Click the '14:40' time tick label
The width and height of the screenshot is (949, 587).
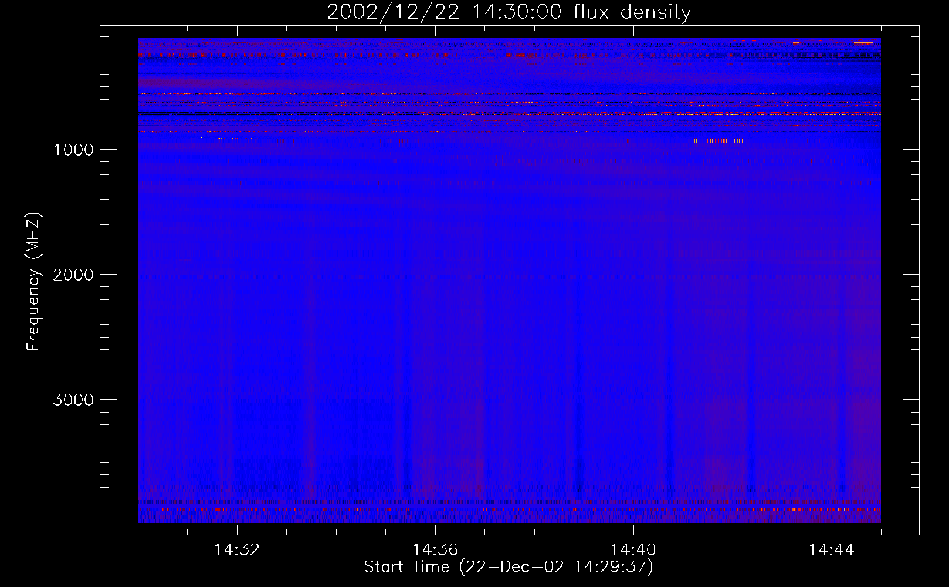(633, 550)
